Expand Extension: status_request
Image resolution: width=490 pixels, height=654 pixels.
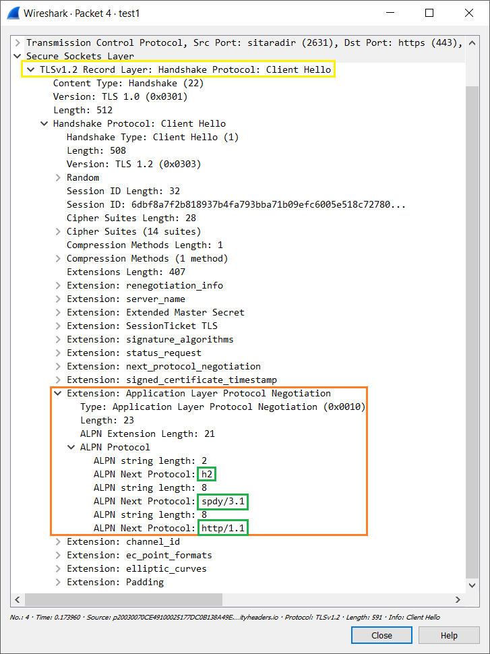(x=57, y=353)
